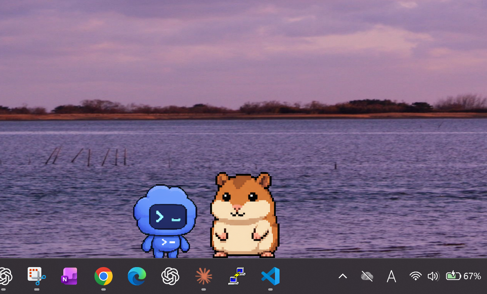The image size is (487, 294).
Task: Open the ChatGPT icon beside Snipping Tool
Action: pyautogui.click(x=5, y=277)
